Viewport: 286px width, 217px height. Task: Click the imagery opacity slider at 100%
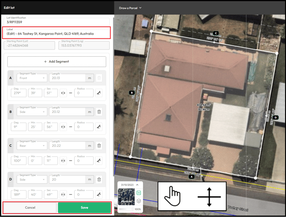tap(126, 209)
